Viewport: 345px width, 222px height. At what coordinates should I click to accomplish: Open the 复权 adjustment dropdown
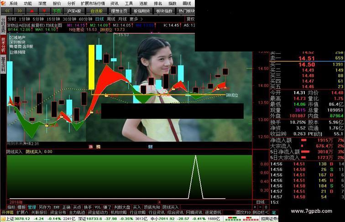(190, 19)
